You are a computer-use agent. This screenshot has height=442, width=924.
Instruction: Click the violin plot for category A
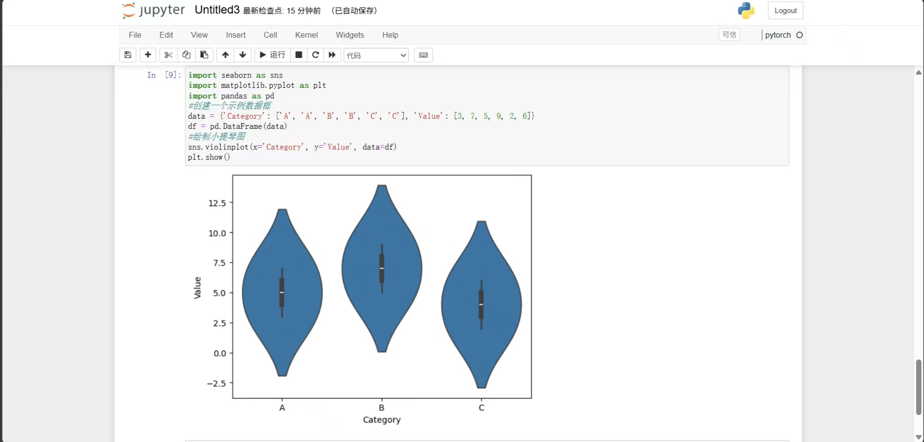(x=282, y=292)
